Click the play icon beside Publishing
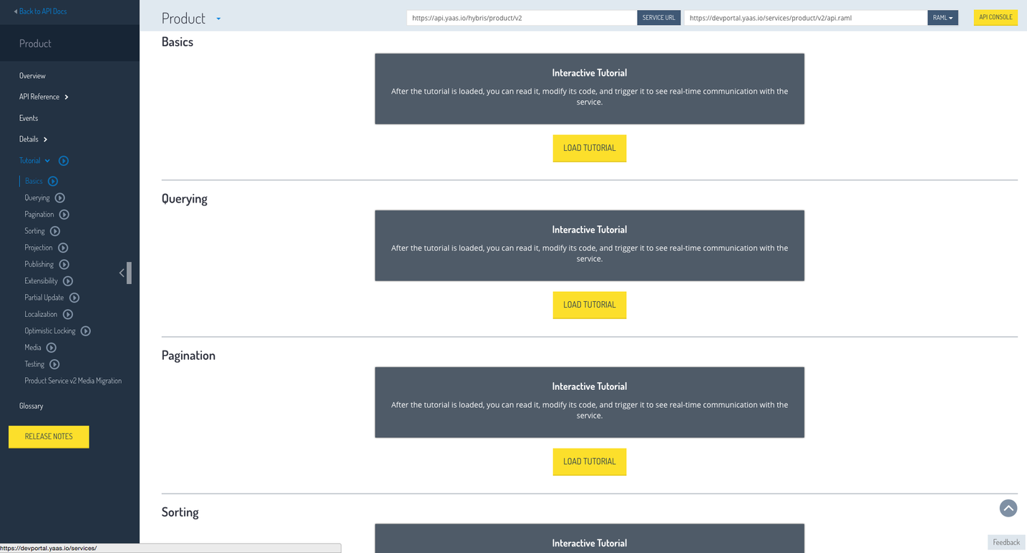 click(64, 265)
